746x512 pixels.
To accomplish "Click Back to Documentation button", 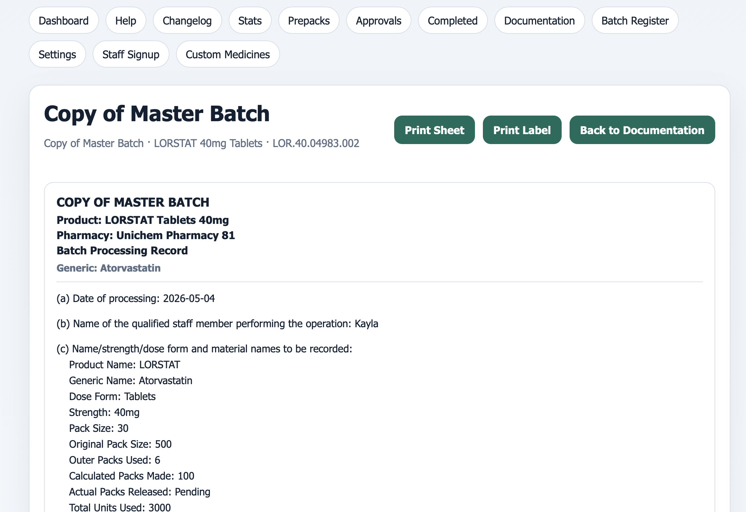I will (642, 130).
